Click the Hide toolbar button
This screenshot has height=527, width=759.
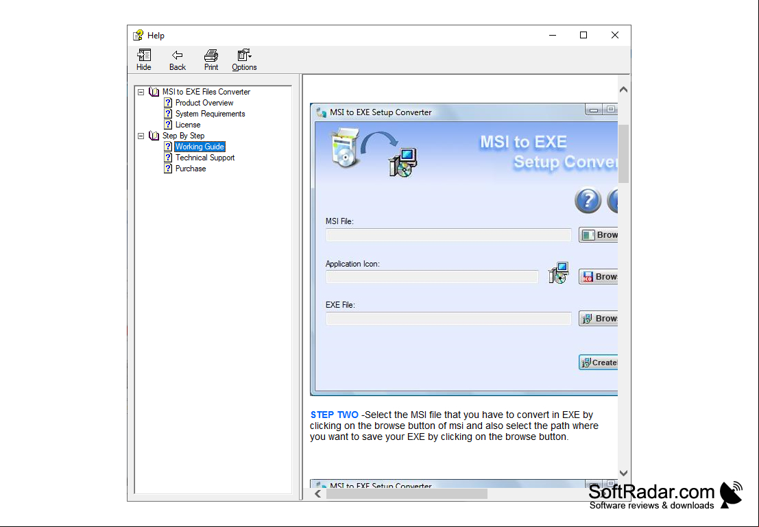click(x=143, y=60)
